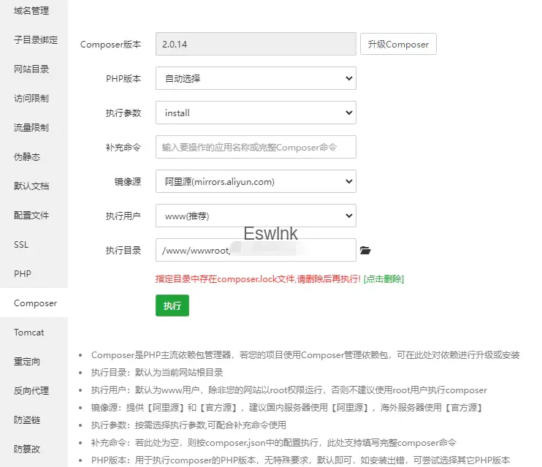Image resolution: width=542 pixels, height=467 pixels.
Task: Click the 升级Composer button
Action: click(398, 44)
